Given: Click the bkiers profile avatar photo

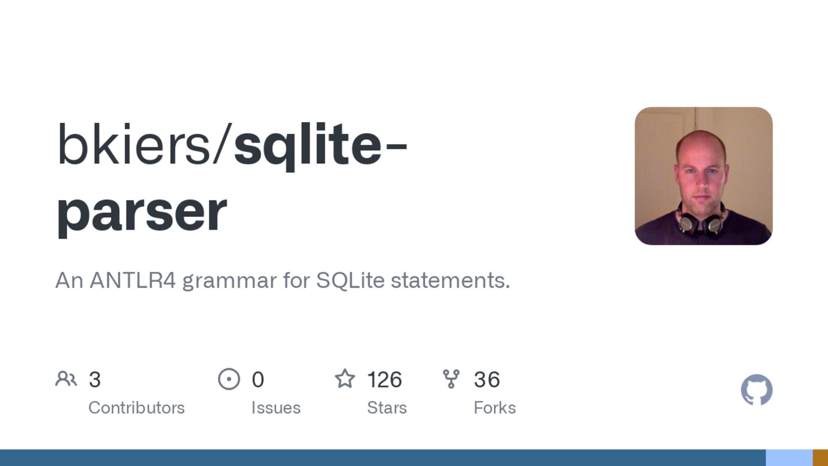Looking at the screenshot, I should (703, 176).
